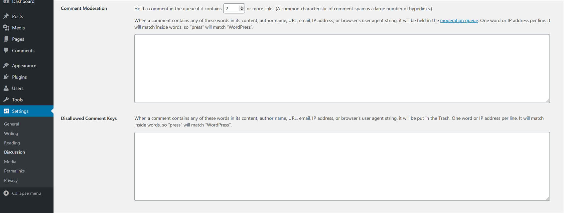The width and height of the screenshot is (564, 213).
Task: Select the Appearance paintbrush icon
Action: pos(6,65)
